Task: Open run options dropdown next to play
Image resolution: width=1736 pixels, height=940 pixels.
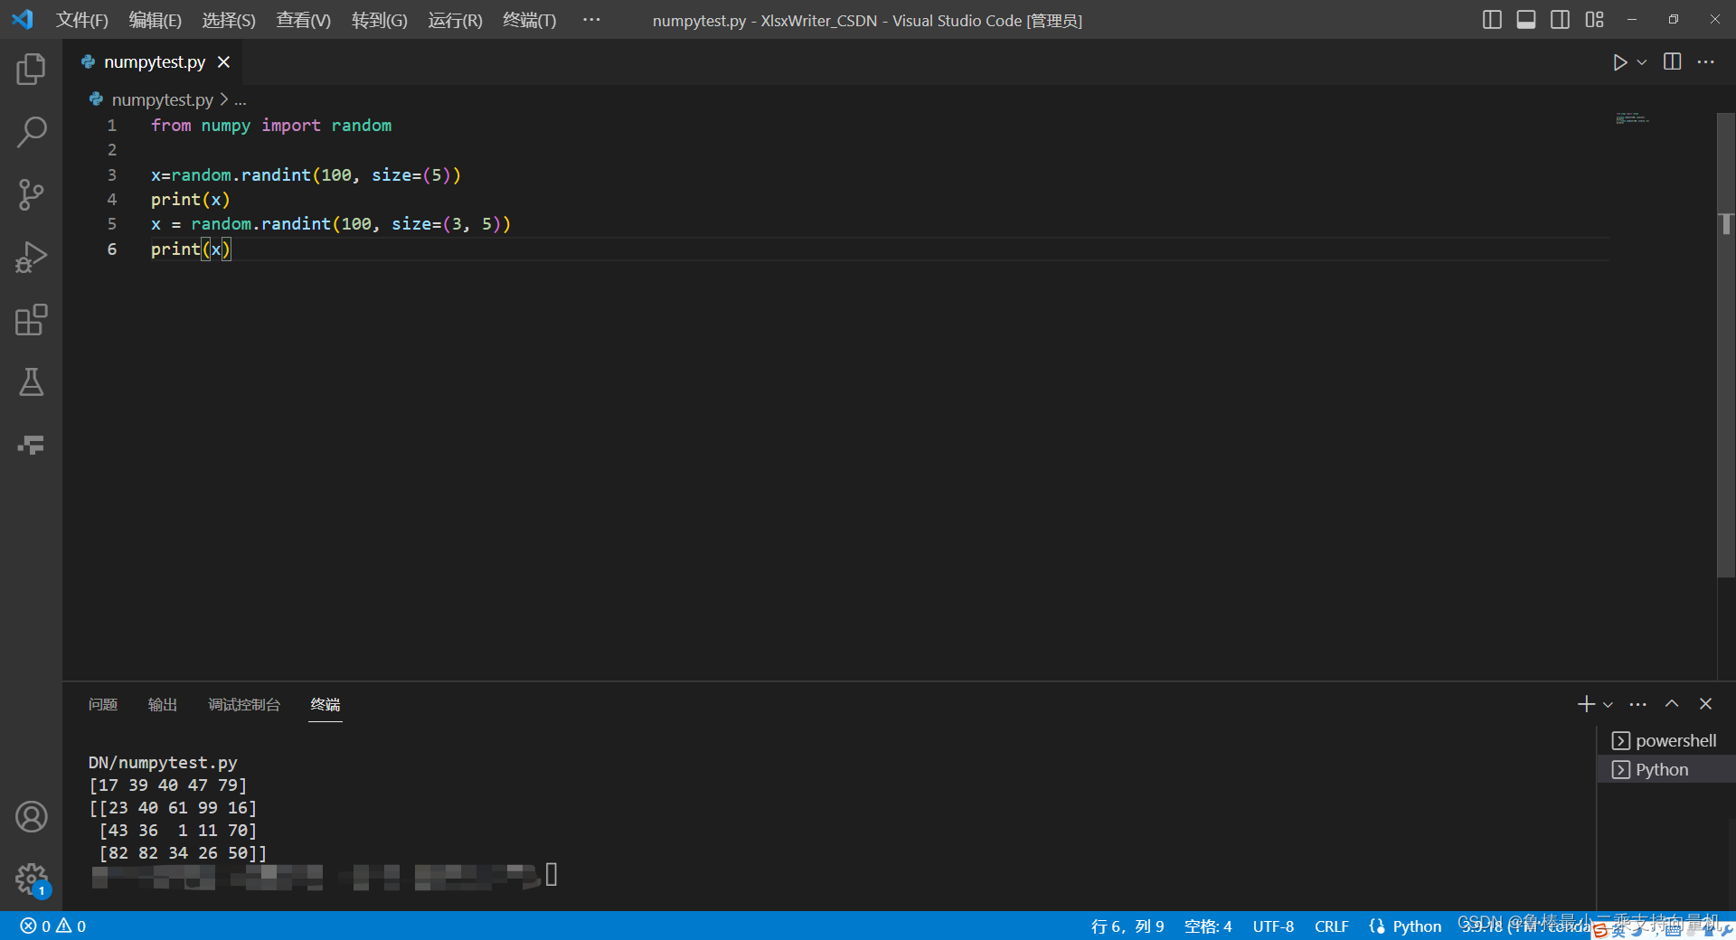Action: [1642, 62]
